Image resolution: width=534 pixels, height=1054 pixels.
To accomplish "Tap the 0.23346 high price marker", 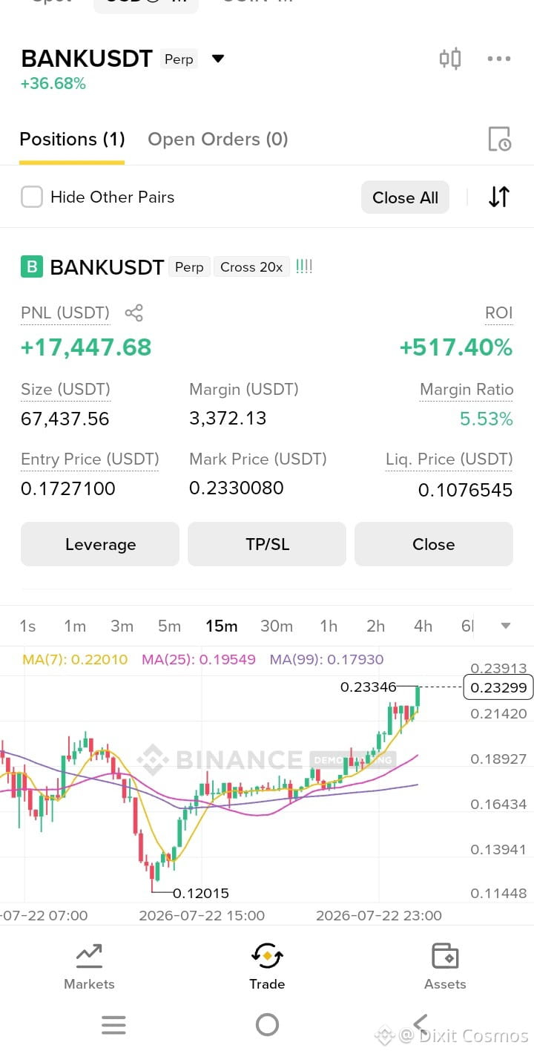I will point(369,687).
